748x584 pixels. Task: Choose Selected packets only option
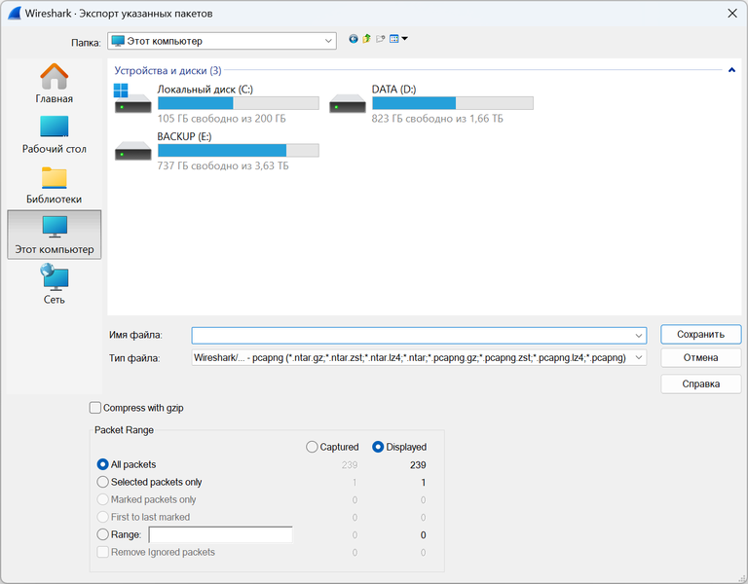click(x=102, y=482)
